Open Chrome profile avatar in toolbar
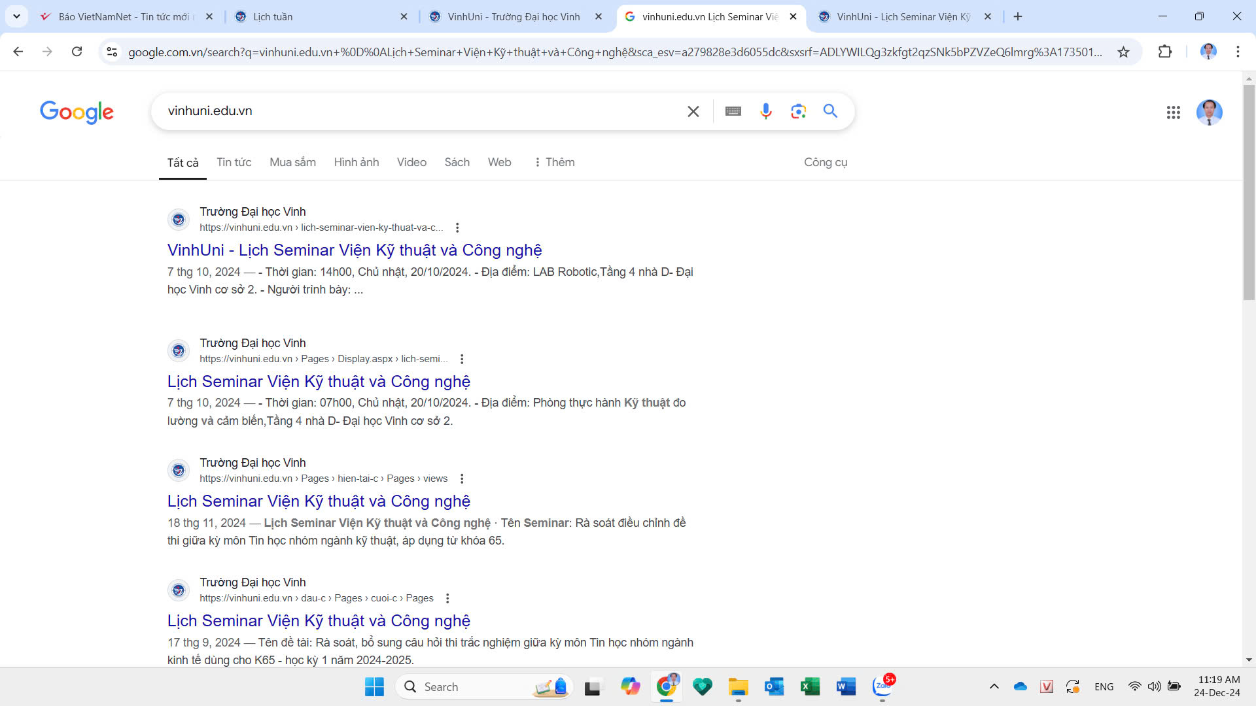This screenshot has height=706, width=1256. [x=1208, y=52]
